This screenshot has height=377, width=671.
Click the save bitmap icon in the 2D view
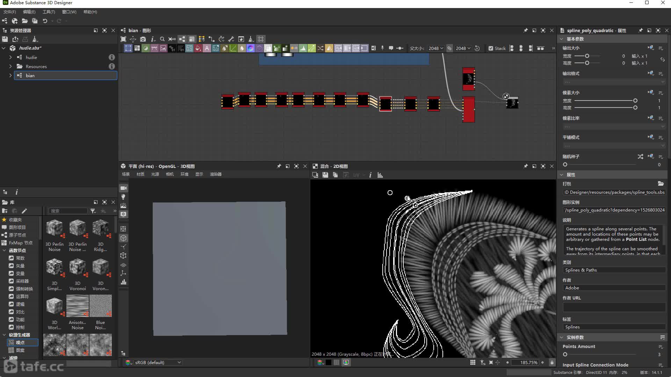pyautogui.click(x=325, y=175)
